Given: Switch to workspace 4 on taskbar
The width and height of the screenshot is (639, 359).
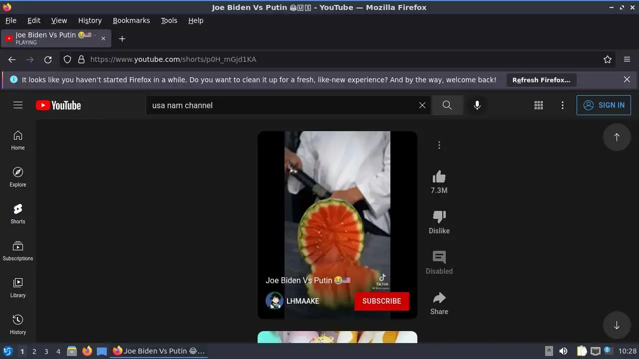Looking at the screenshot, I should [x=58, y=352].
